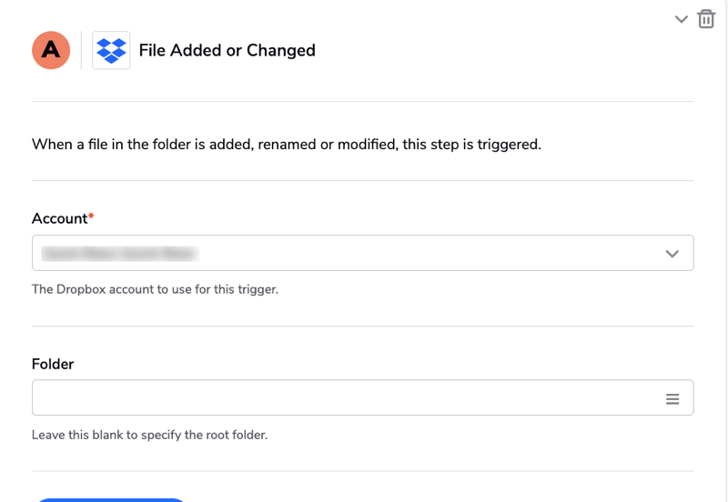This screenshot has width=728, height=502.
Task: Click the Dropbox logo icon
Action: click(111, 50)
